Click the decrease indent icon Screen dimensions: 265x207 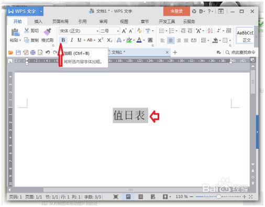click(x=183, y=31)
